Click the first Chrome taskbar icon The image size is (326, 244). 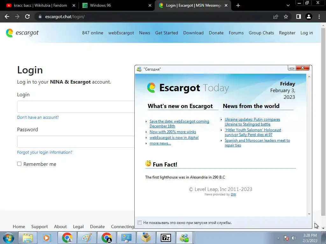[67, 238]
